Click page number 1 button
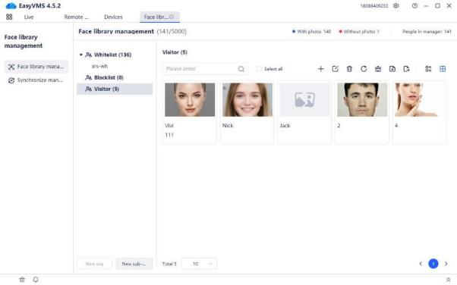 click(x=433, y=264)
